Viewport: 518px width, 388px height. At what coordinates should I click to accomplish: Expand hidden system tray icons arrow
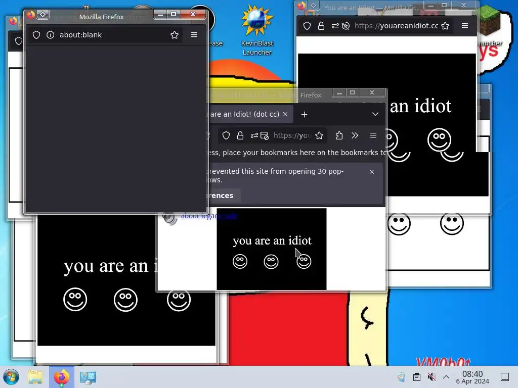[446, 377]
